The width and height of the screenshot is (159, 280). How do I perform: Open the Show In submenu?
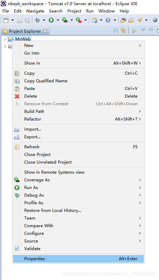(x=78, y=63)
